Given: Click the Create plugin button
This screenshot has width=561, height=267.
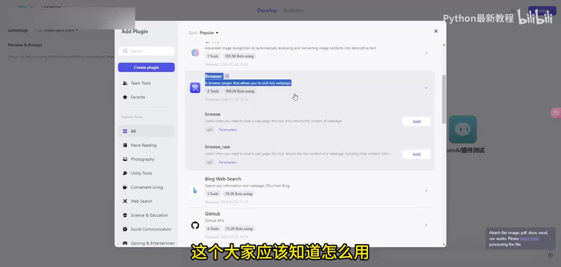Looking at the screenshot, I should 146,67.
